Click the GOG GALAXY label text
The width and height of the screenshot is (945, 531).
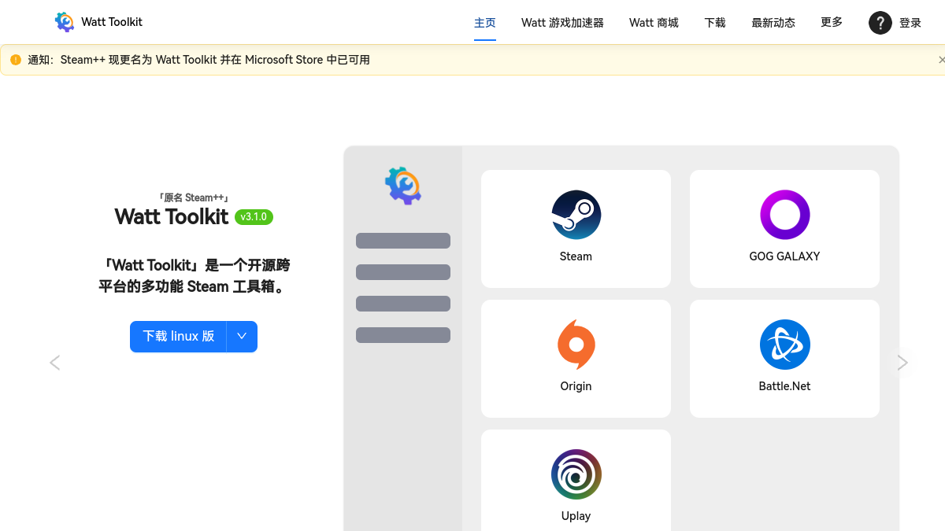pos(784,256)
